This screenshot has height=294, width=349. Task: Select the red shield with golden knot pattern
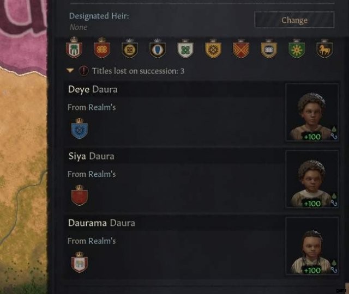pyautogui.click(x=102, y=48)
